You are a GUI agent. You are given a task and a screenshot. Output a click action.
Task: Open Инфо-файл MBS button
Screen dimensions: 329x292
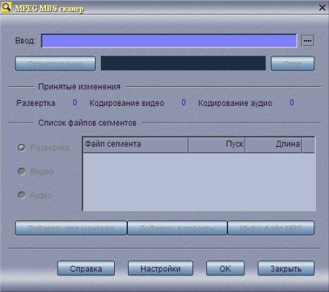(271, 228)
